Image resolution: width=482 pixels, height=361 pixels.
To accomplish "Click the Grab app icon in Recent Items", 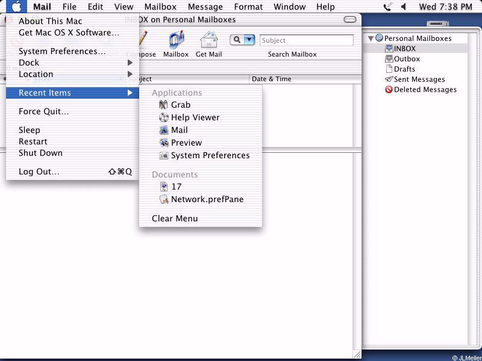I will click(x=163, y=105).
